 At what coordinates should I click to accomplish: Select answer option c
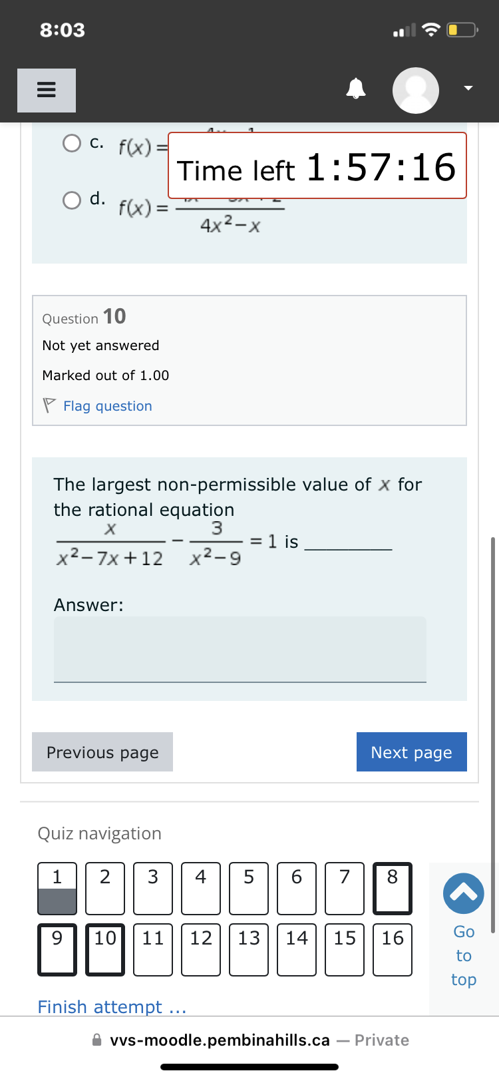pos(71,142)
